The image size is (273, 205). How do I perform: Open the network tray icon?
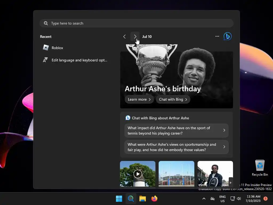[232, 199]
